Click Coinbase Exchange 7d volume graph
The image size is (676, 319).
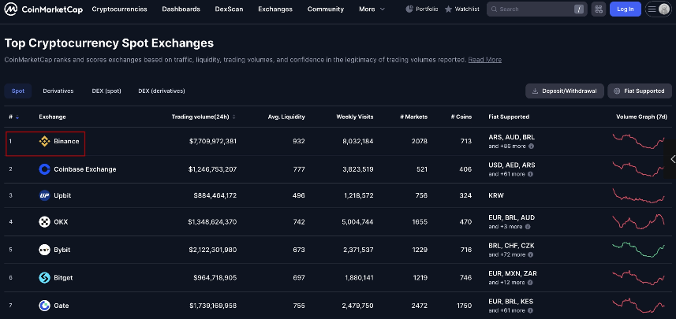(x=638, y=169)
